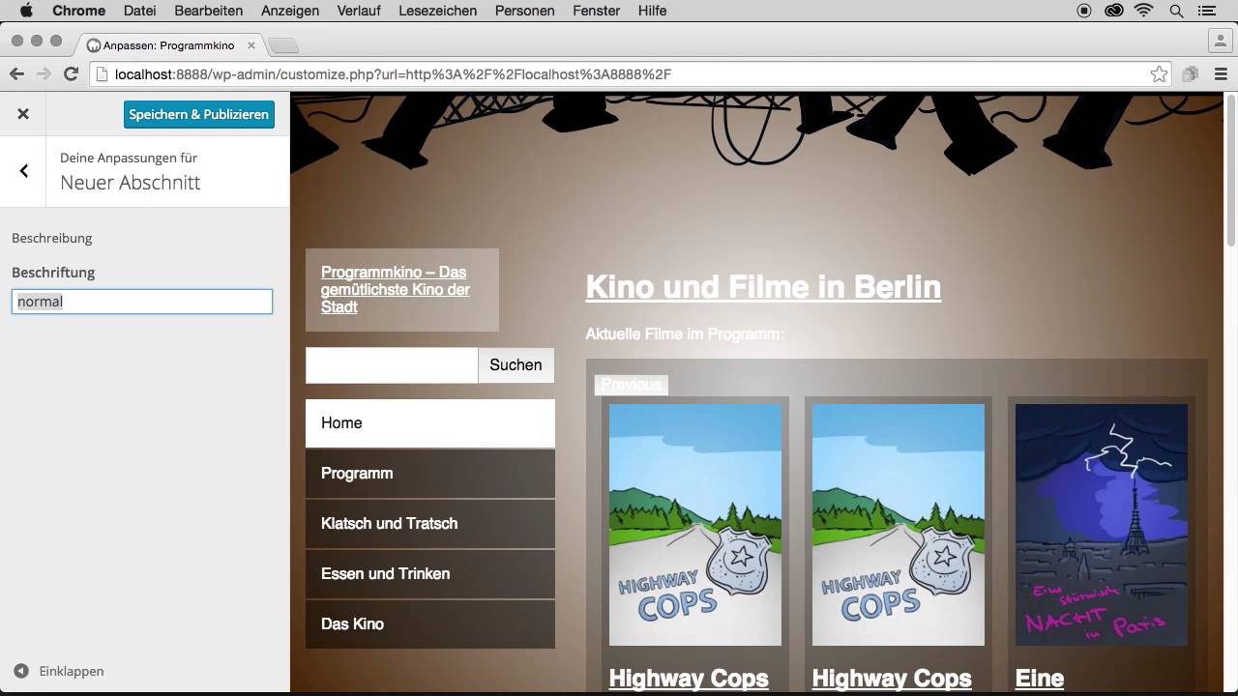Open the Verlauf menu
This screenshot has width=1238, height=696.
pyautogui.click(x=360, y=11)
